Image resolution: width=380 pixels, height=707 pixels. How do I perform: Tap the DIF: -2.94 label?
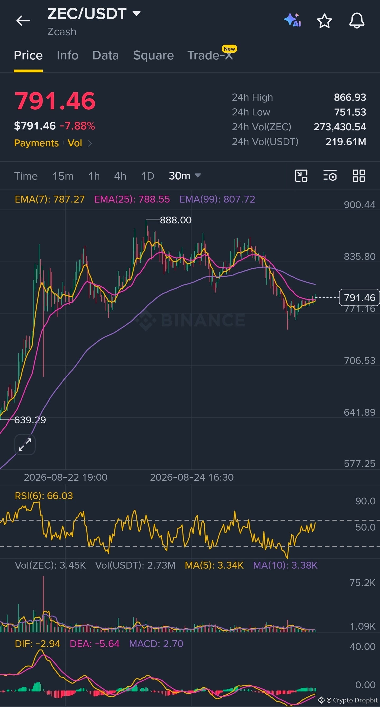click(x=37, y=644)
